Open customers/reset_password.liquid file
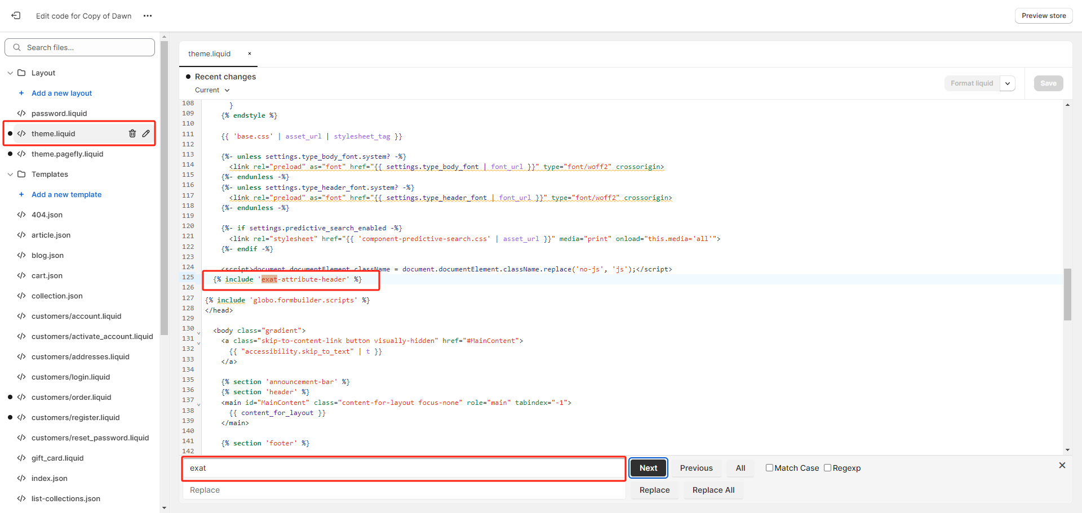The height and width of the screenshot is (513, 1082). [90, 438]
